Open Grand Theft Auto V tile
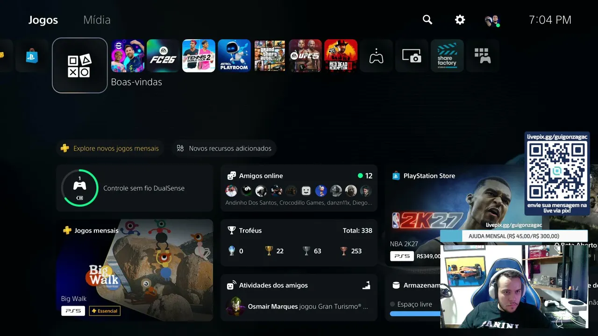The height and width of the screenshot is (336, 598). [270, 56]
